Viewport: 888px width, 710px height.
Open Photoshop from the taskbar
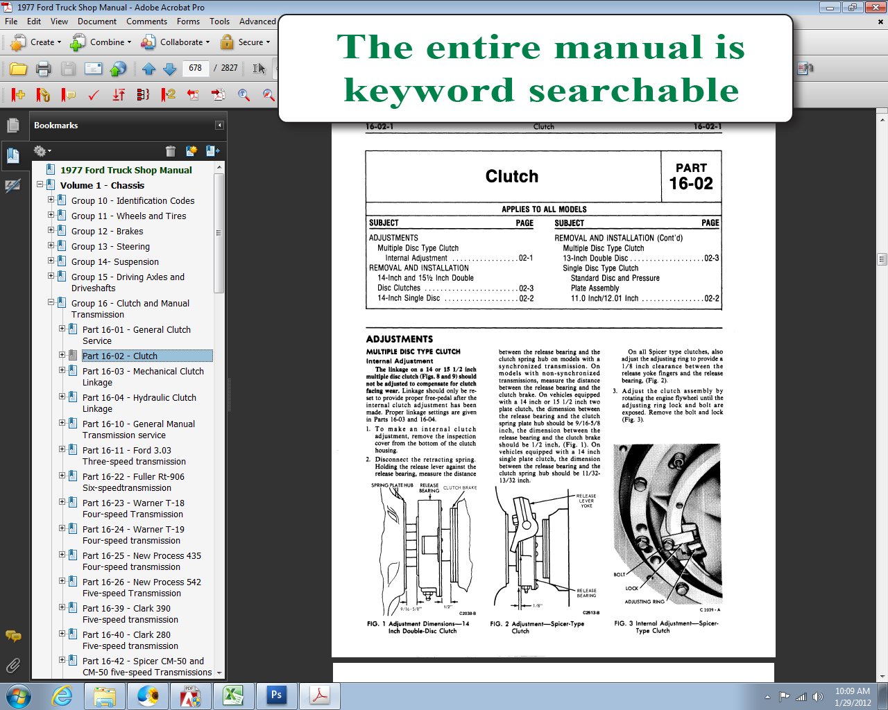pyautogui.click(x=276, y=695)
